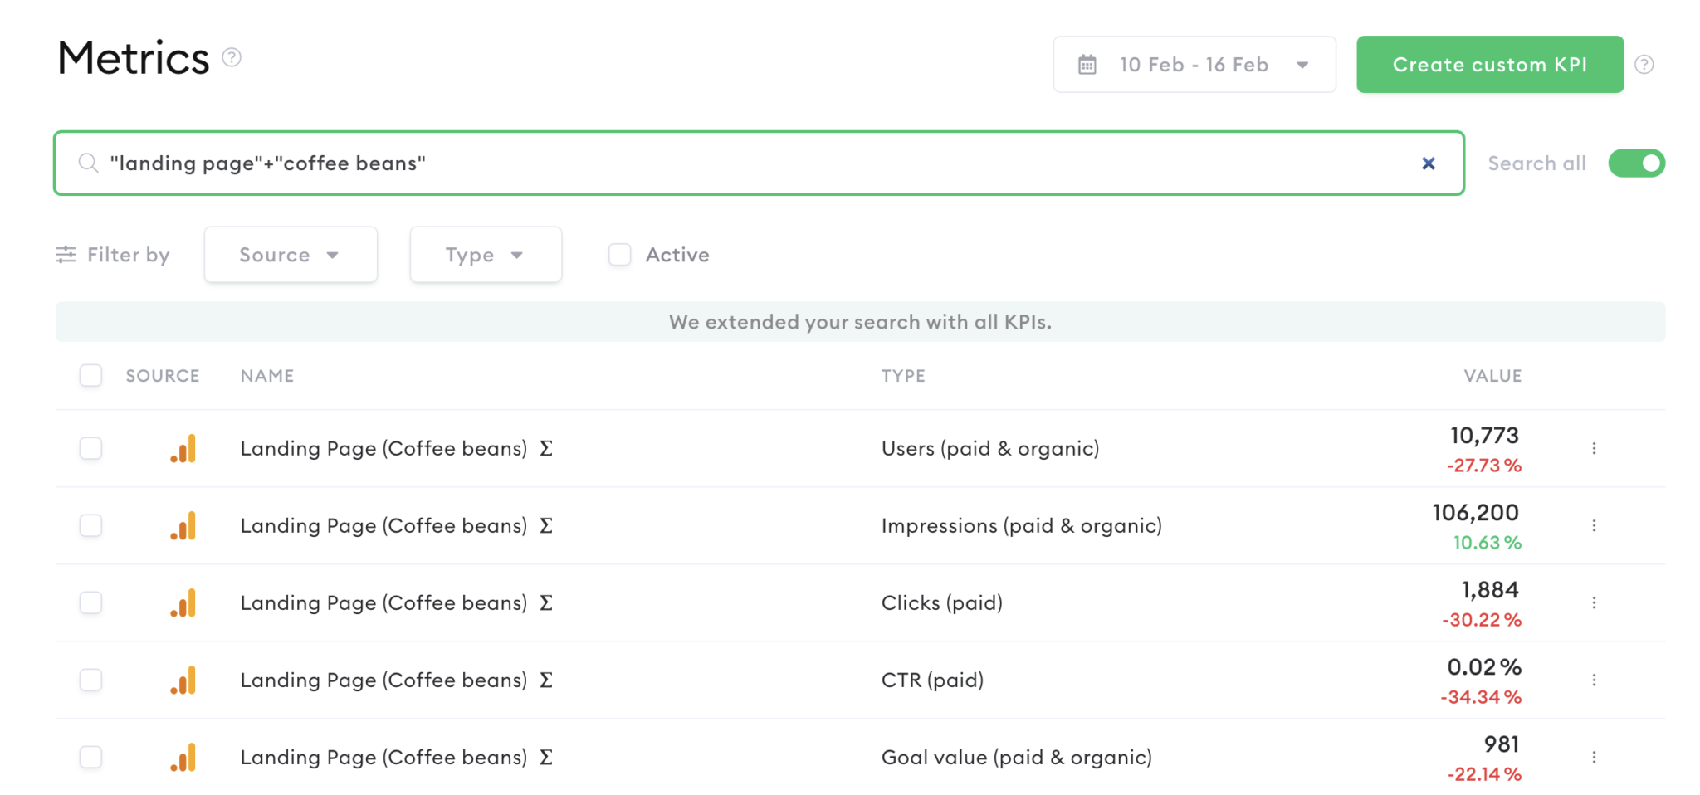Open the Type filter dropdown
The width and height of the screenshot is (1700, 795).
click(x=486, y=255)
